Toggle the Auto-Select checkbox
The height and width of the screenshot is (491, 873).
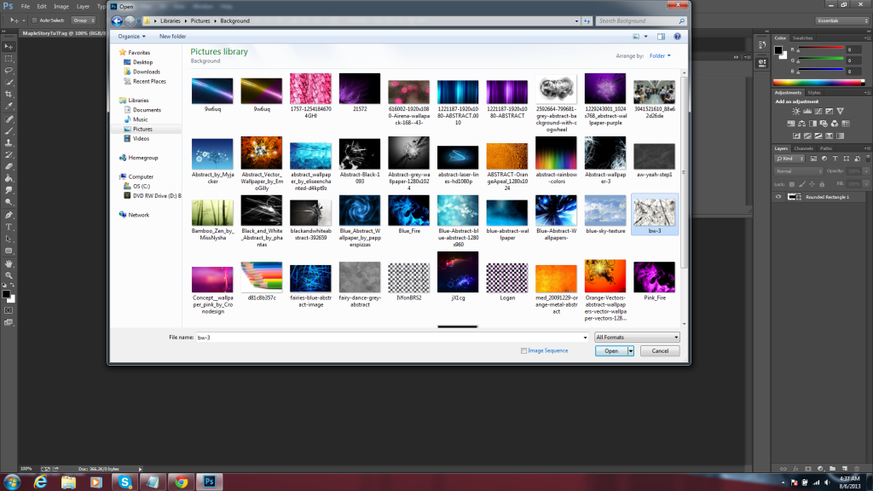pyautogui.click(x=34, y=20)
